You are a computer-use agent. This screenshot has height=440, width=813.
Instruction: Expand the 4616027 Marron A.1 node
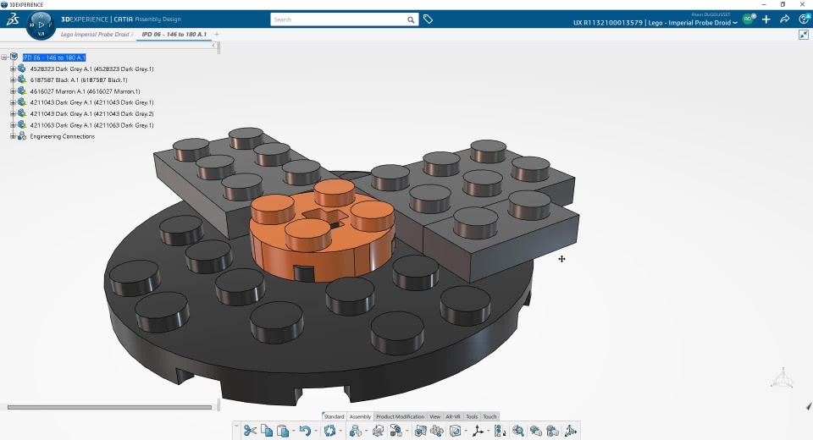click(13, 91)
